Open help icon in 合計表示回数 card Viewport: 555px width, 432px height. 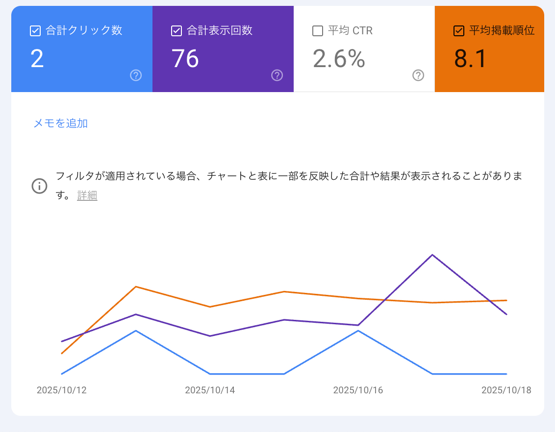[277, 75]
